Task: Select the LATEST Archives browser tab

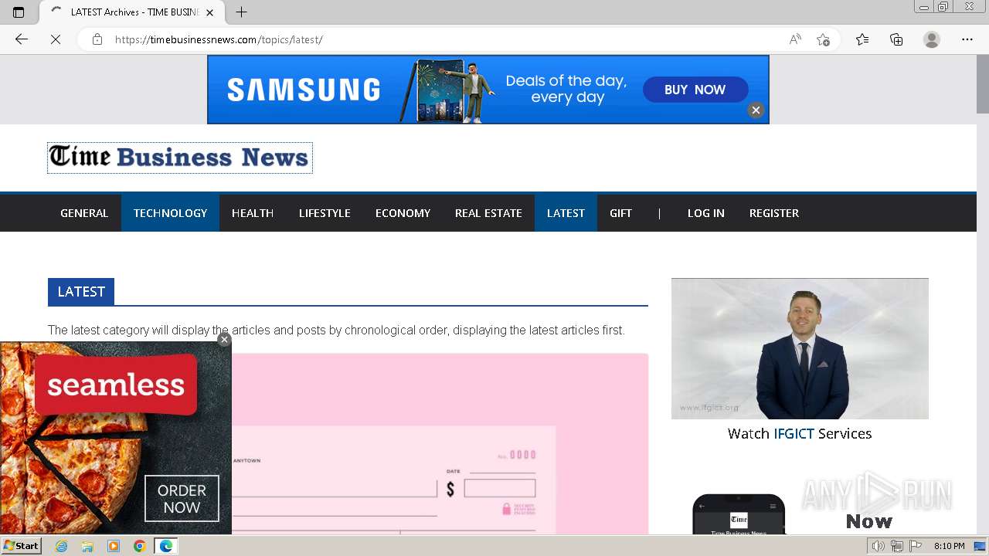Action: coord(132,12)
